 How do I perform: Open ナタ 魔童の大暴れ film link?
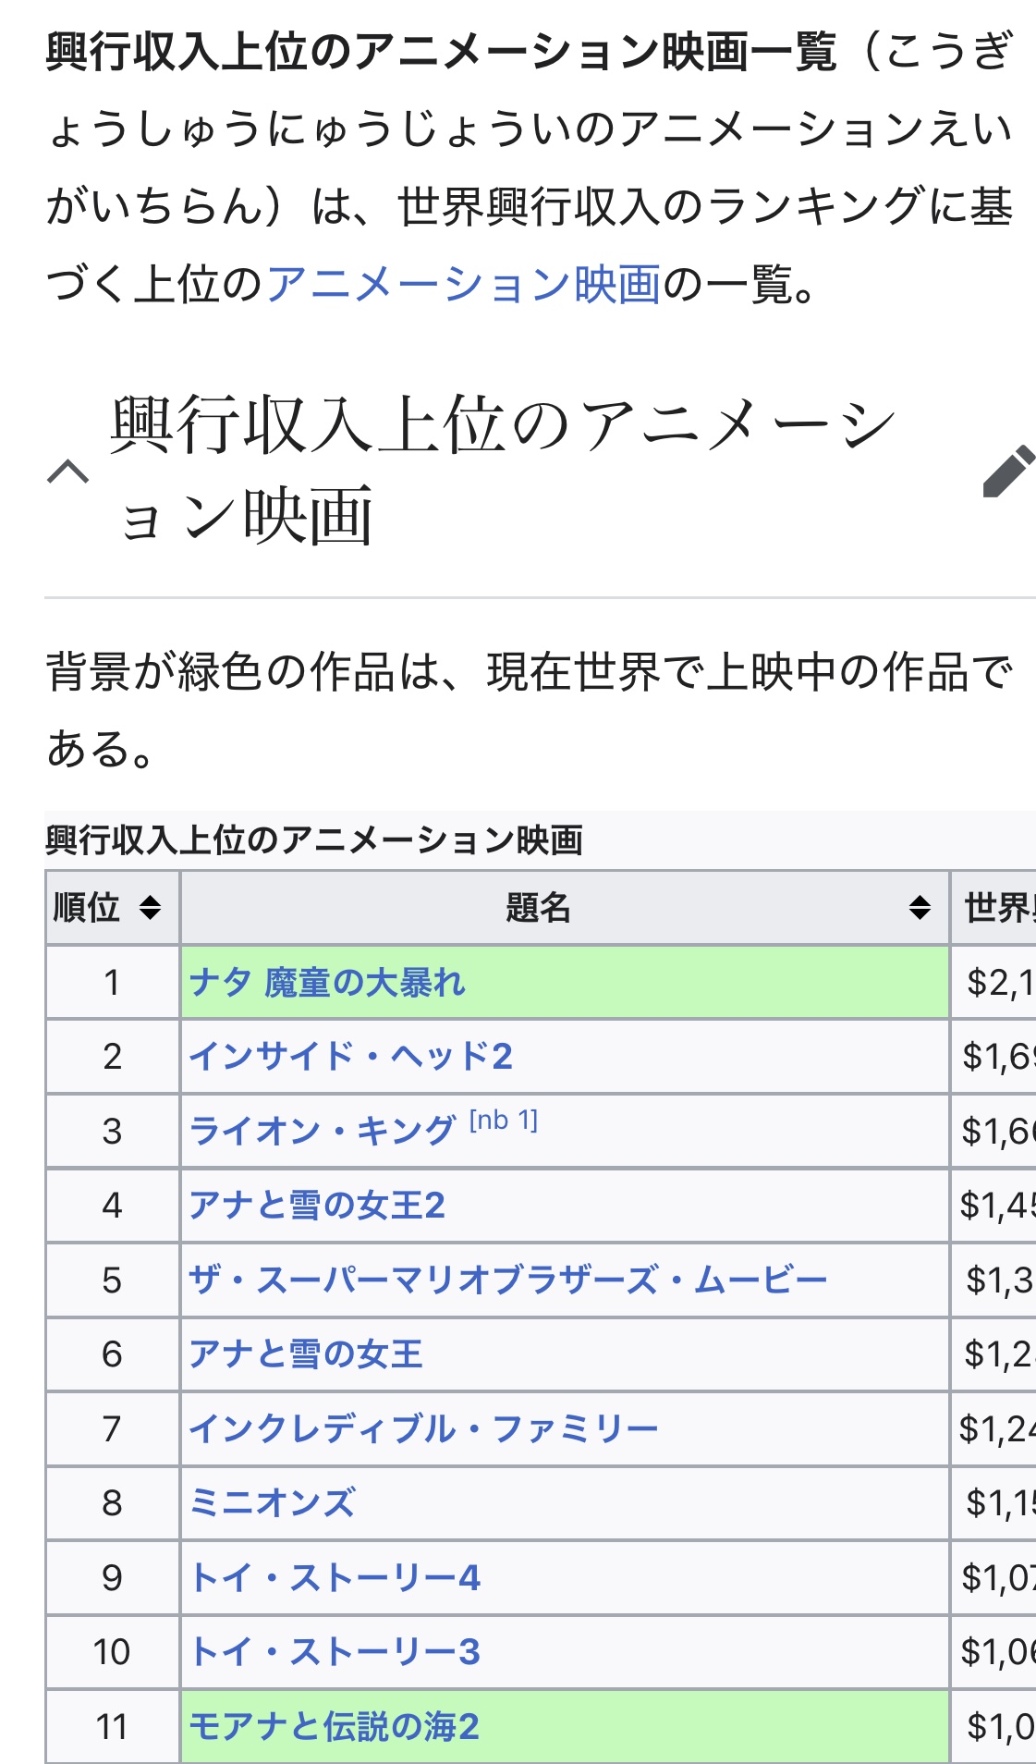(x=327, y=982)
